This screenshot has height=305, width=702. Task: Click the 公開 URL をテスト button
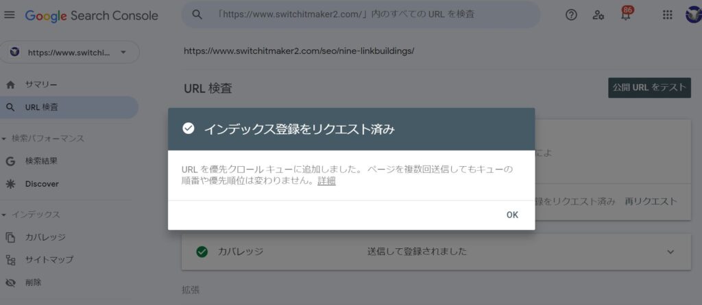point(649,88)
